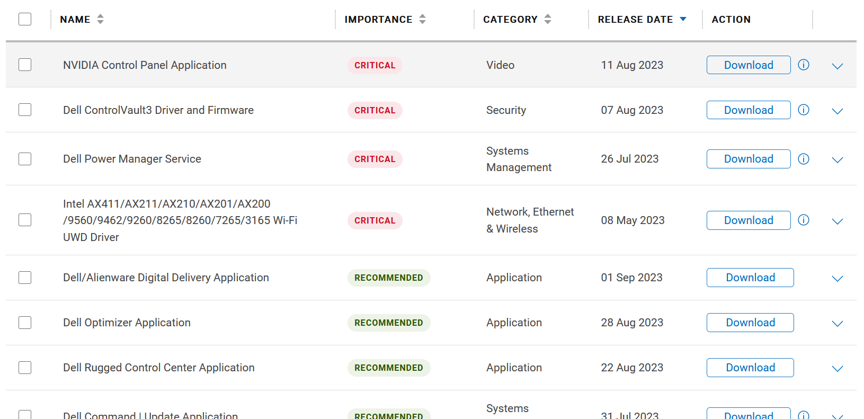Screen dimensions: 864x419
Task: Select Dell/Alienware Digital Delivery Application checkbox
Action: coord(25,278)
